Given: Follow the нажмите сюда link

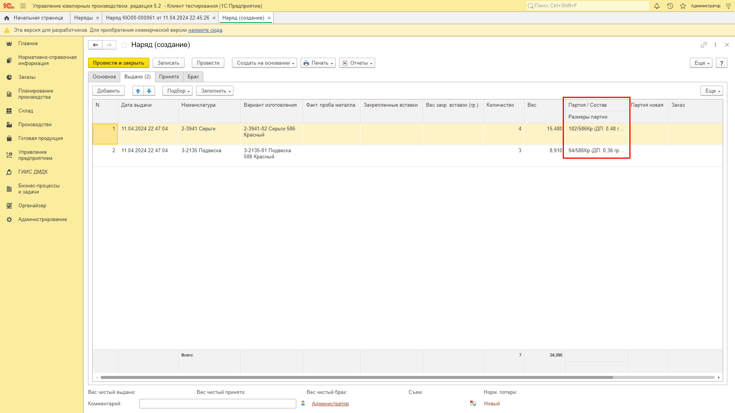Looking at the screenshot, I should coord(205,30).
